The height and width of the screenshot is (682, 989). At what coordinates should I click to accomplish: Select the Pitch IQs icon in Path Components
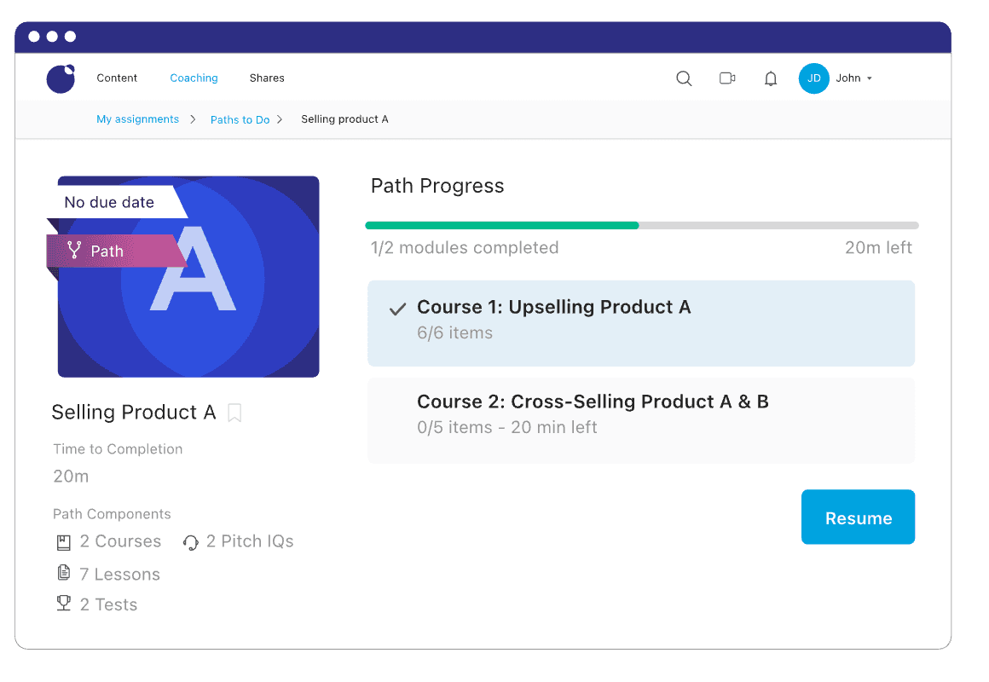tap(190, 541)
